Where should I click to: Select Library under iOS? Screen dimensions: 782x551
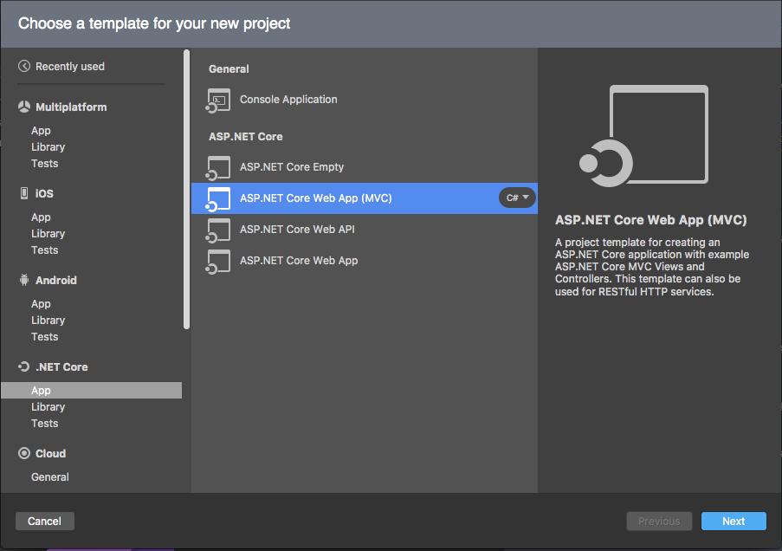[x=48, y=234]
